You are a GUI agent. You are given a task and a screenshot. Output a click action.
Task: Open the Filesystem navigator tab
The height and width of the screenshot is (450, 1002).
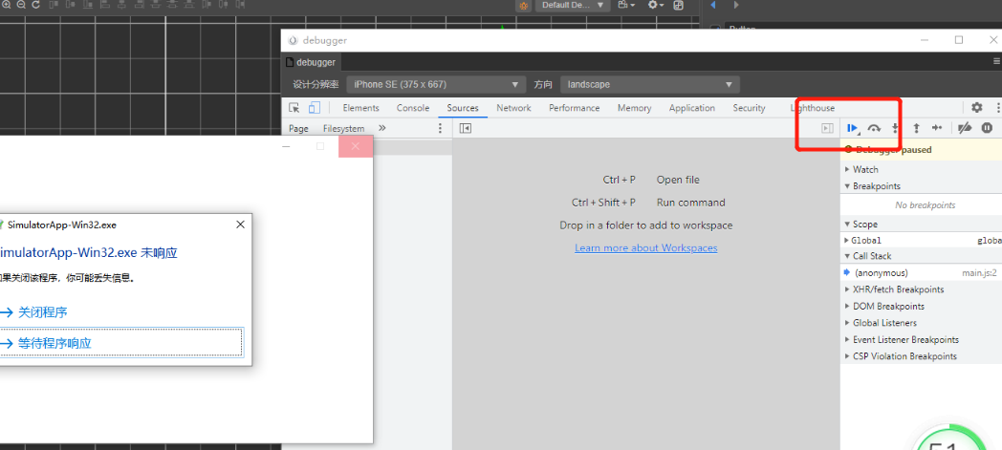click(x=344, y=128)
